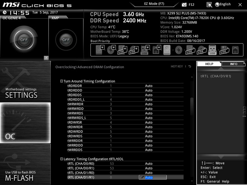Select the UEFI hard disk boot device icon

[100, 50]
